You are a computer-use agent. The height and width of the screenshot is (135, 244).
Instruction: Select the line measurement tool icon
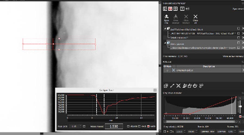point(172,86)
